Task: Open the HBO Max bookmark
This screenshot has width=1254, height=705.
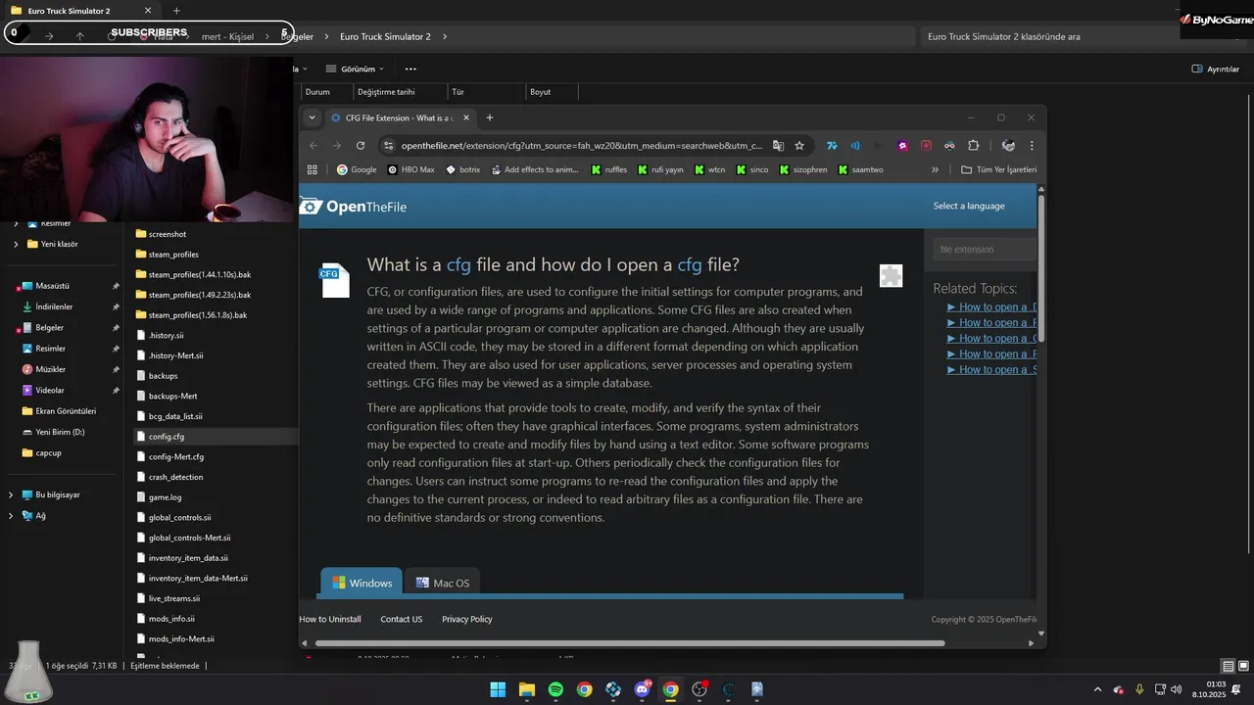Action: (410, 169)
